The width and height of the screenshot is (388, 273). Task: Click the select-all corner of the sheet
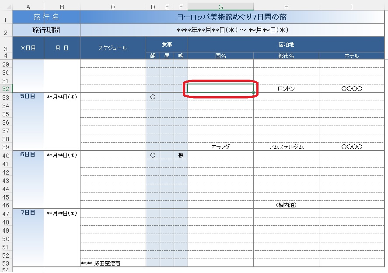coord(6,7)
